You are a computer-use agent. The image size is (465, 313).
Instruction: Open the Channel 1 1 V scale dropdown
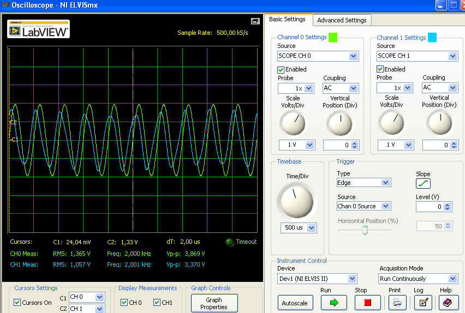[408, 145]
